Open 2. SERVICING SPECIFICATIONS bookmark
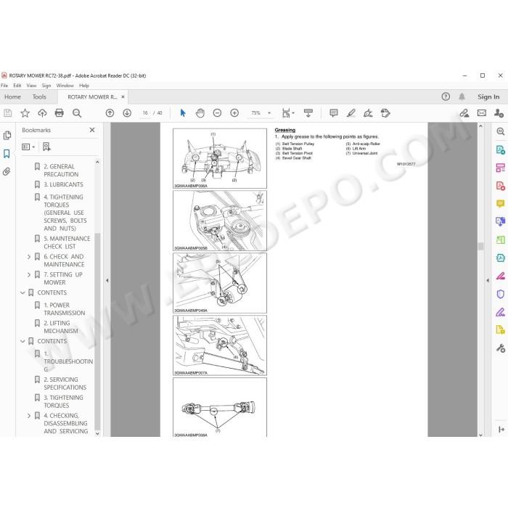This screenshot has width=508, height=508. coord(65,384)
